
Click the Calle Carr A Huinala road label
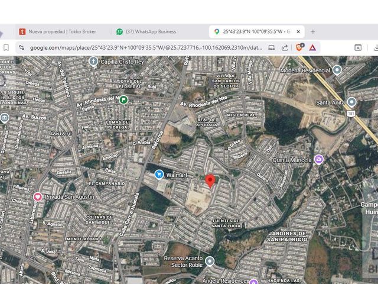129,214
